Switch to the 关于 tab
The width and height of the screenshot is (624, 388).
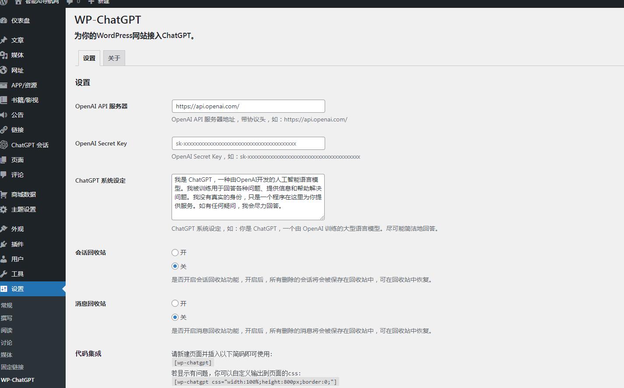(114, 57)
